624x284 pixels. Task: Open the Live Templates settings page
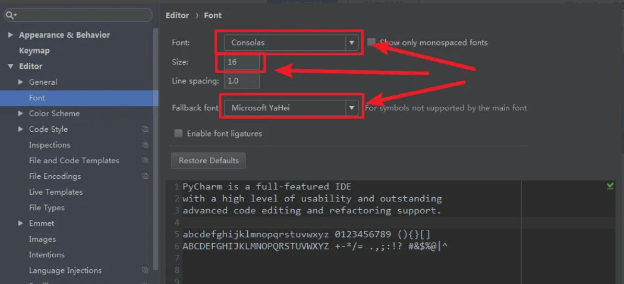55,192
